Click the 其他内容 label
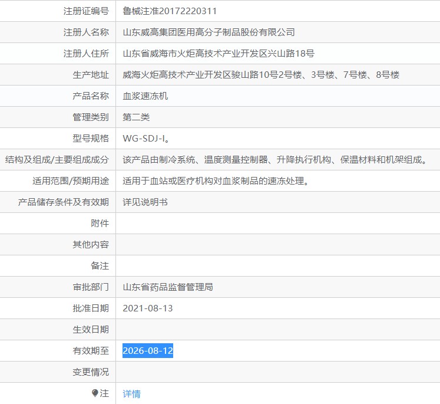 coord(91,244)
